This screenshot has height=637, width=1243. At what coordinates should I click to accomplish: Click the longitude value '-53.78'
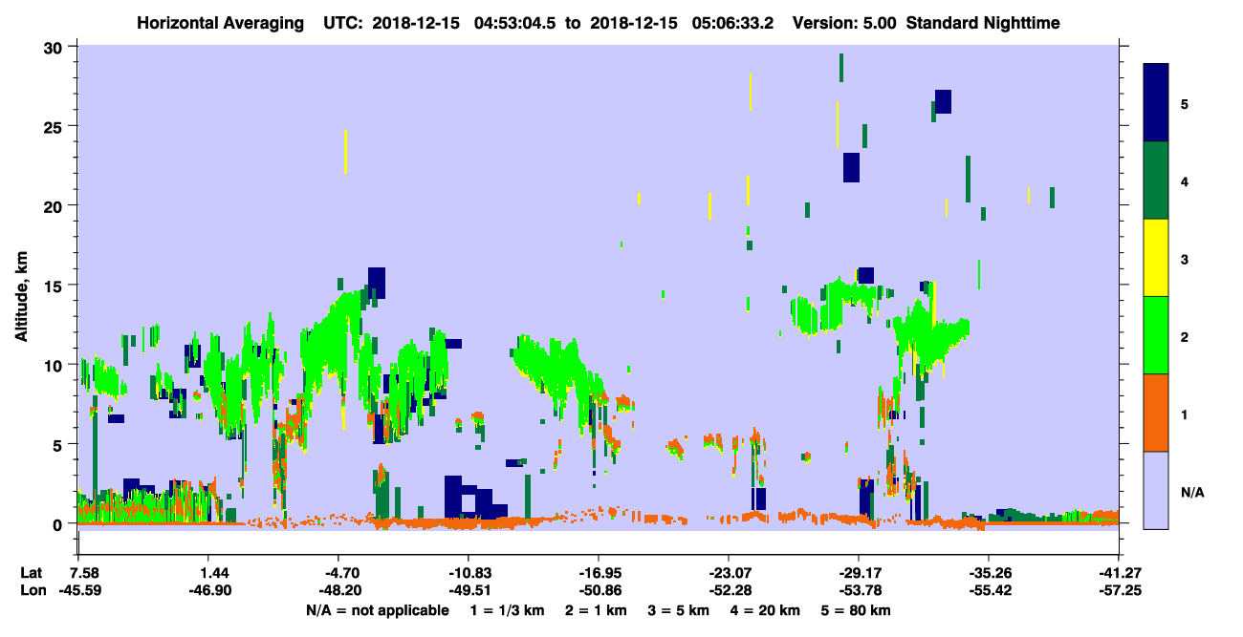coord(859,591)
